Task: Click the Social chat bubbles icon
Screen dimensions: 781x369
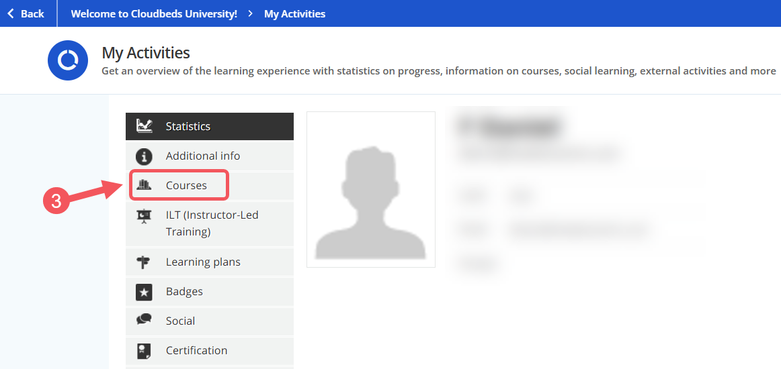Action: [144, 321]
